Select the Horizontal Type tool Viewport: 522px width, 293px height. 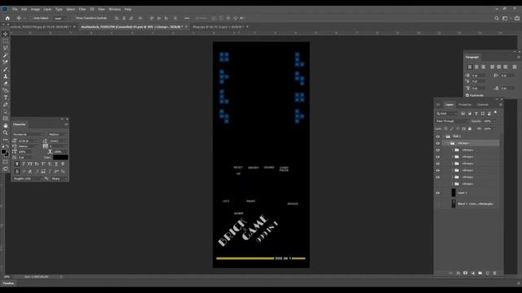[6, 98]
